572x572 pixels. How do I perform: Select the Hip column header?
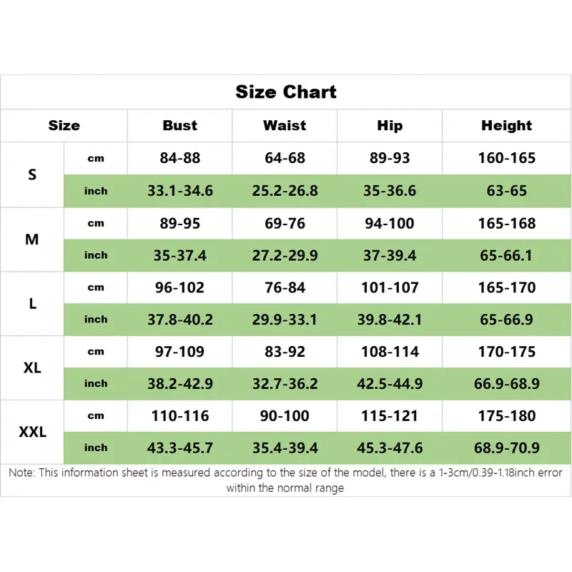(x=390, y=126)
